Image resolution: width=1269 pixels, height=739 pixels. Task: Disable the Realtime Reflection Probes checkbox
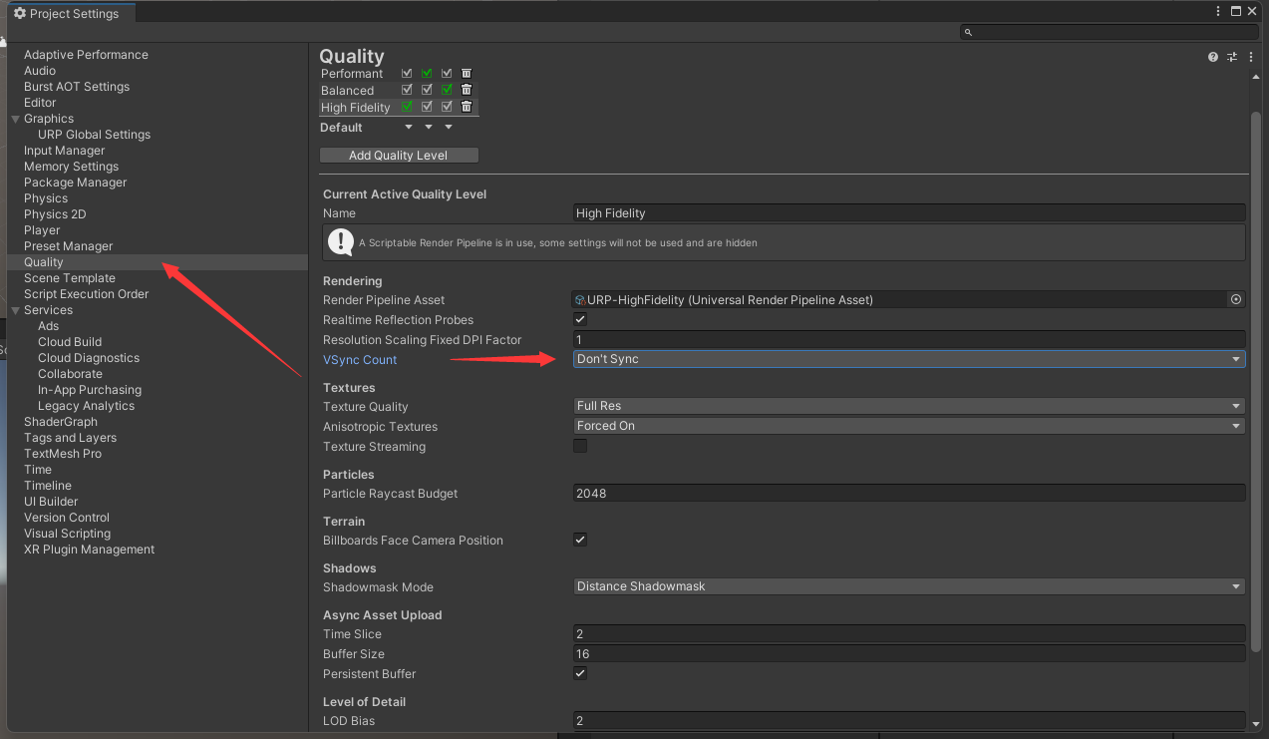click(x=580, y=320)
